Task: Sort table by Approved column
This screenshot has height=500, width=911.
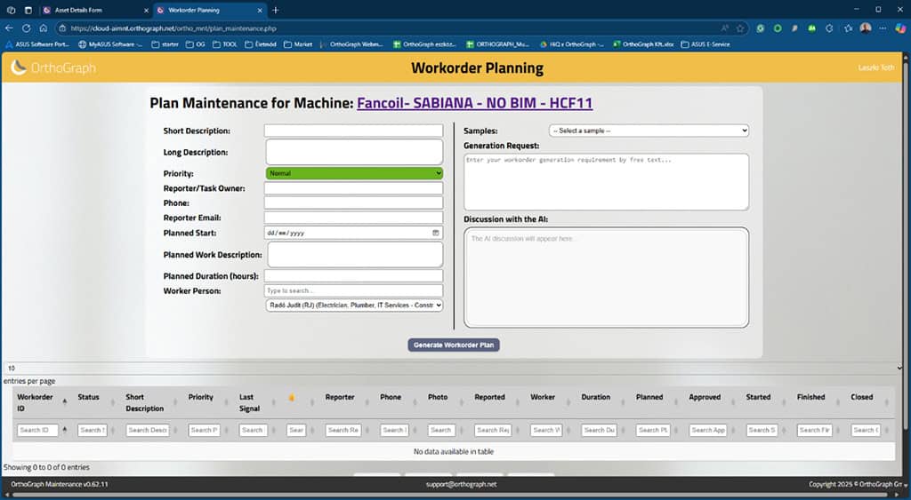Action: (x=705, y=397)
